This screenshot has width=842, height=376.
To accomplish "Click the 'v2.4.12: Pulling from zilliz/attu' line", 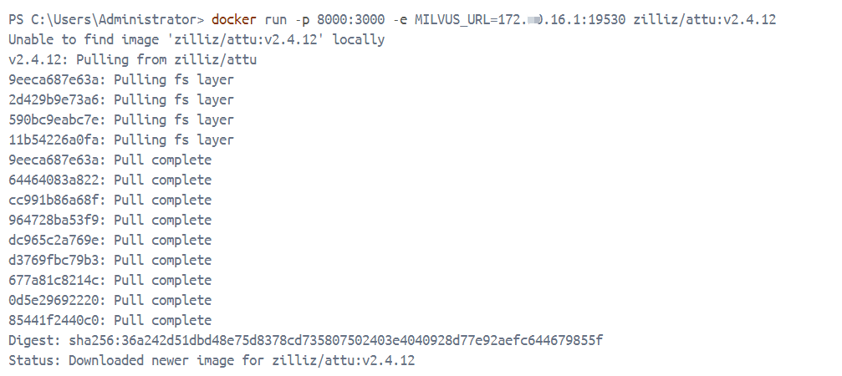I will [133, 59].
